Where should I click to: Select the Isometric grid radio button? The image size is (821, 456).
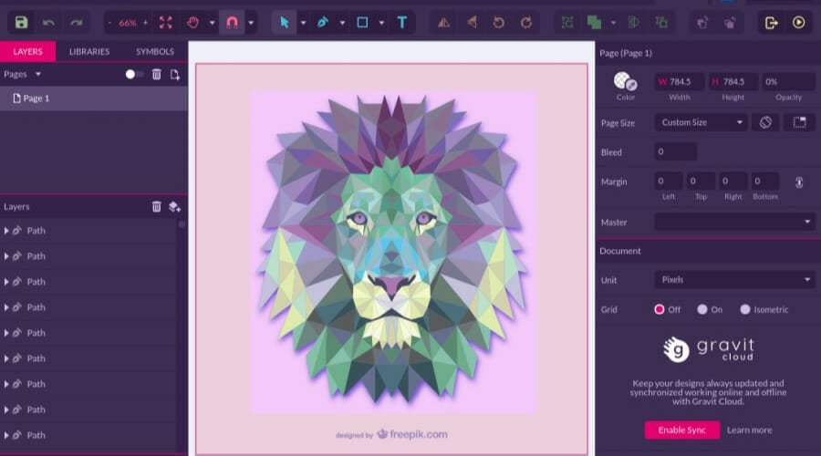click(745, 309)
